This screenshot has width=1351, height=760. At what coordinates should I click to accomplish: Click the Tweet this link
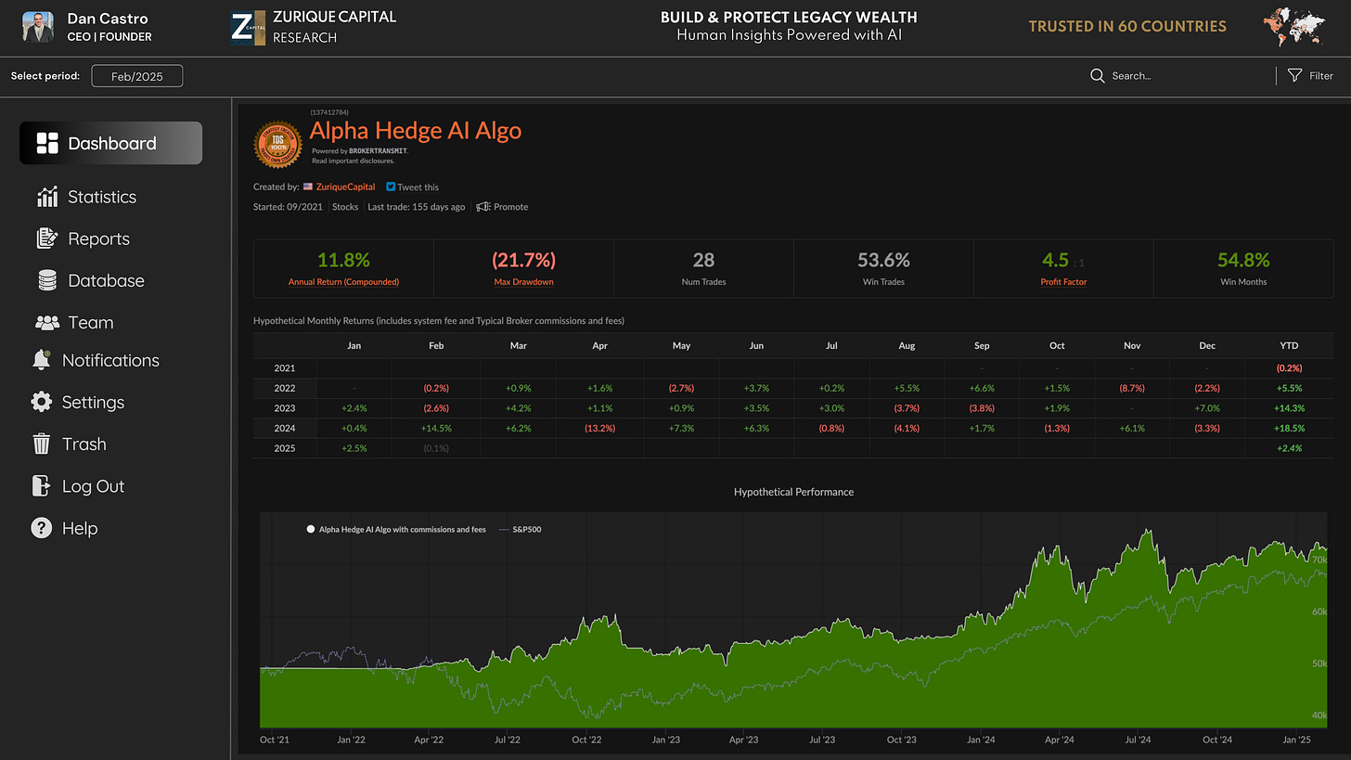click(x=418, y=187)
